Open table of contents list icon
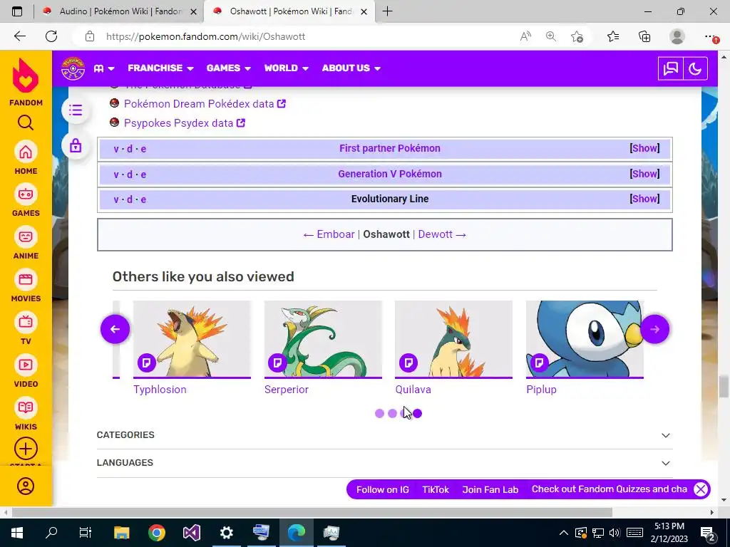Screen dimensions: 730x547 (x=76, y=110)
